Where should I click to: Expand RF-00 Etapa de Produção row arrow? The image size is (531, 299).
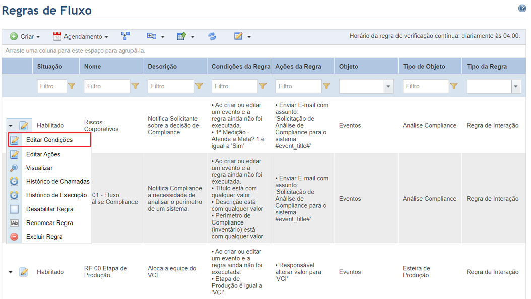(11, 272)
